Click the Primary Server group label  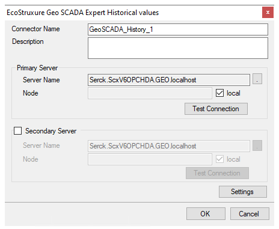tap(37, 68)
